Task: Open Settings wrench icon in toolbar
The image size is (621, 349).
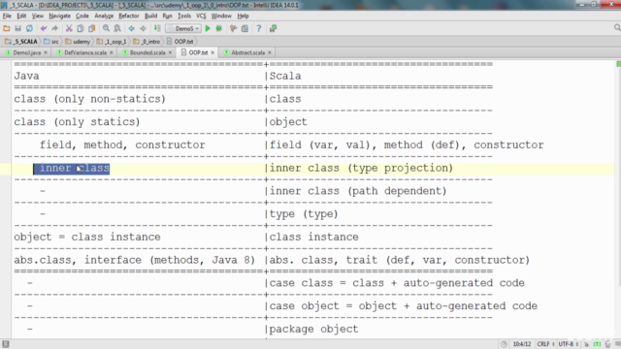Action: (x=233, y=28)
